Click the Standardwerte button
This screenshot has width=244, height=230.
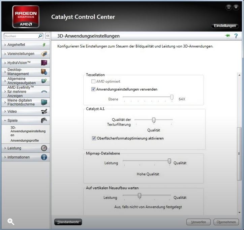(68, 222)
